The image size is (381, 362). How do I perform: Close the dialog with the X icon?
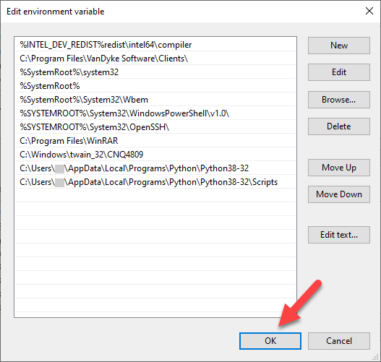click(369, 11)
